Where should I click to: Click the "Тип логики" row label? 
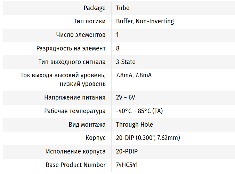[x=89, y=21]
